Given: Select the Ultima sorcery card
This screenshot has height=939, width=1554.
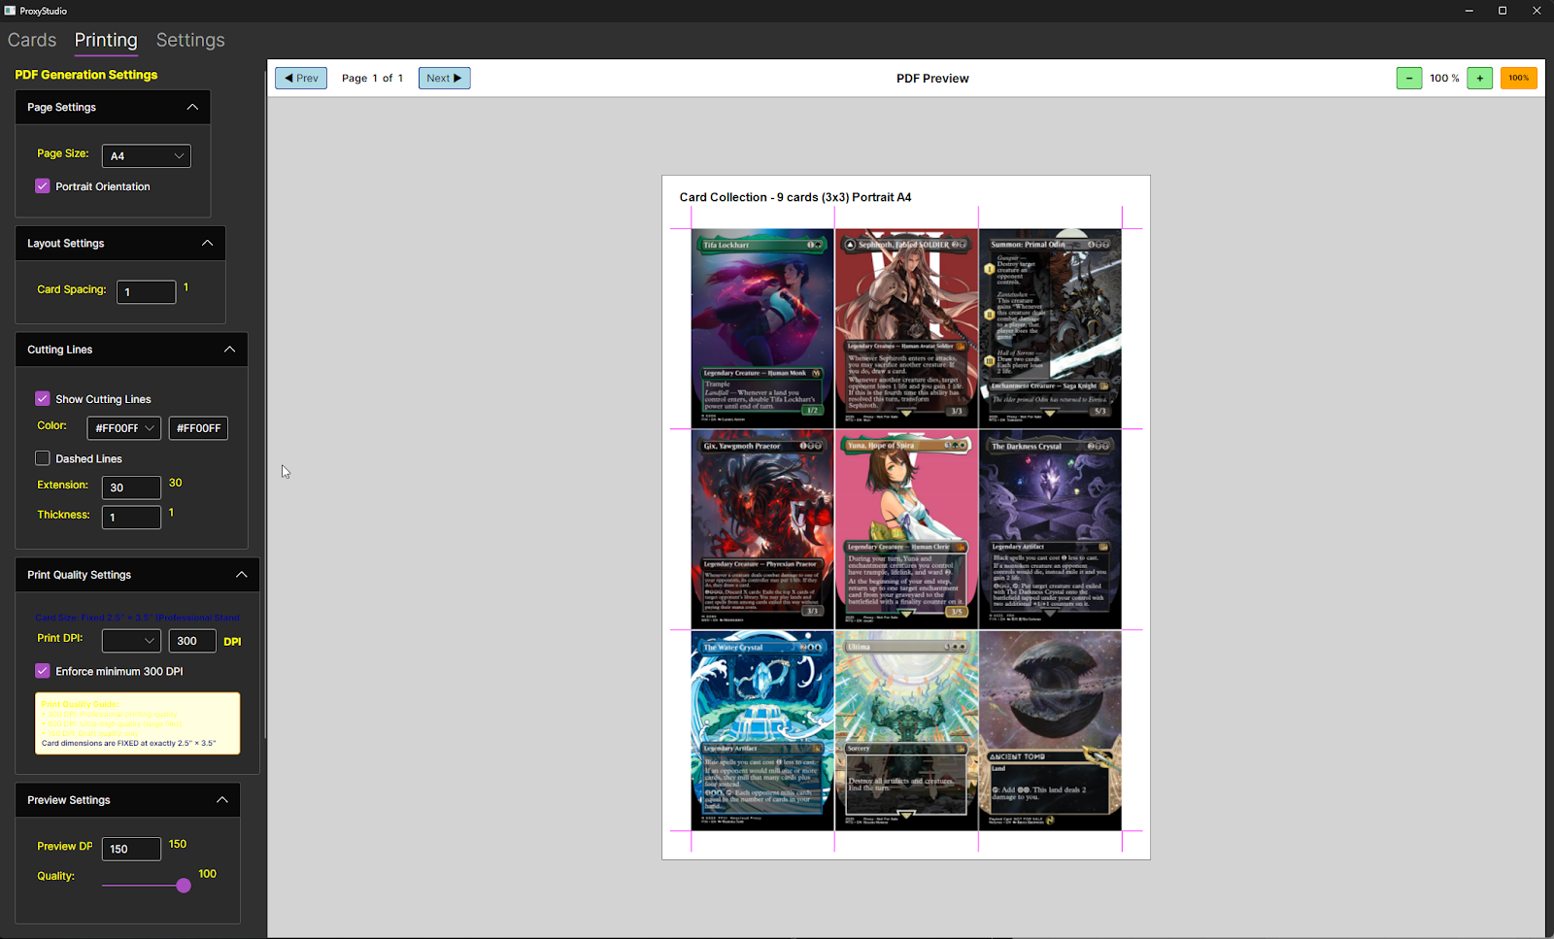Looking at the screenshot, I should pyautogui.click(x=906, y=730).
